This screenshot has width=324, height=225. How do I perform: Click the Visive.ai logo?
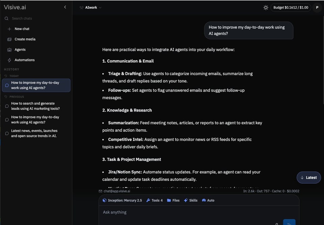point(15,7)
